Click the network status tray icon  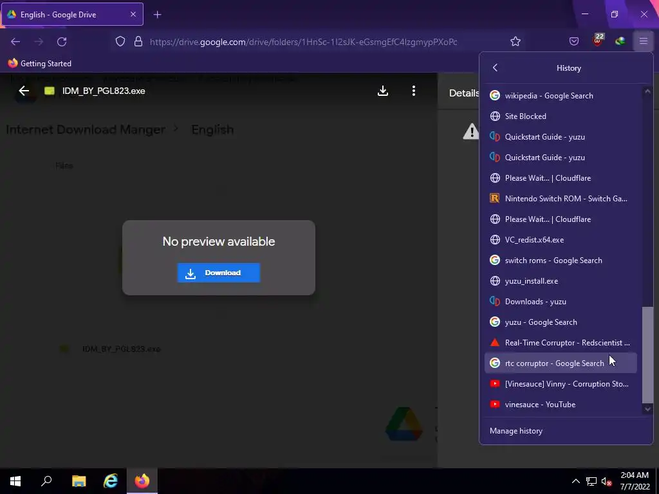pyautogui.click(x=591, y=481)
